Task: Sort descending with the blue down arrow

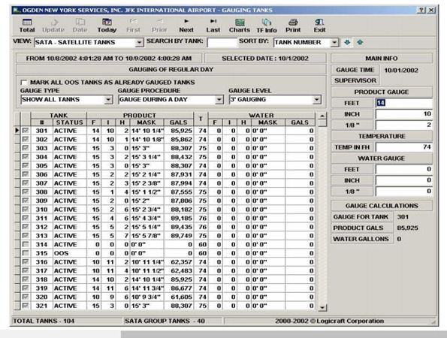Action: click(347, 43)
